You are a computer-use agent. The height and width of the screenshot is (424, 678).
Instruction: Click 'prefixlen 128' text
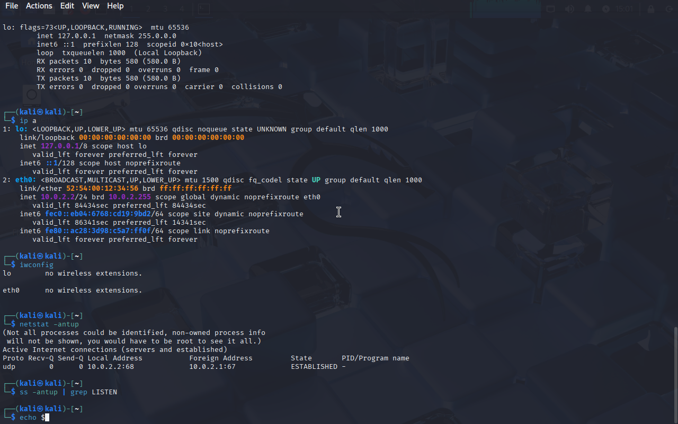click(x=111, y=45)
